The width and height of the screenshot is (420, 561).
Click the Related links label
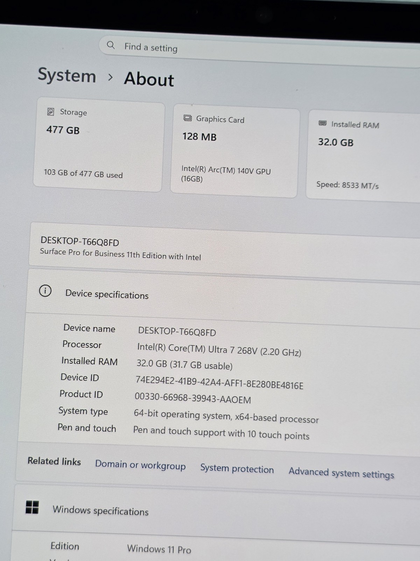coord(54,461)
